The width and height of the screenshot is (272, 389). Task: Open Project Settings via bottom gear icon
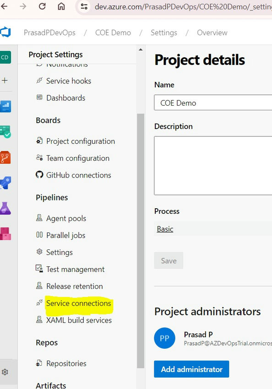(x=5, y=372)
